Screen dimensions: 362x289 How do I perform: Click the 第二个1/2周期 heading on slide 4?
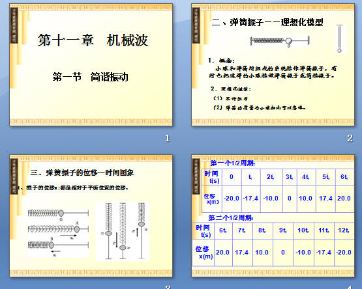pyautogui.click(x=231, y=217)
